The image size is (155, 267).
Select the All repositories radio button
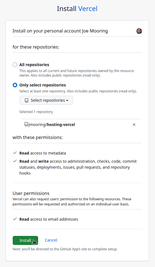click(x=15, y=65)
